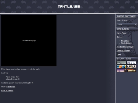Open the Classic badge button
Image resolution: width=138 pixels, height=103 pixels.
click(131, 70)
